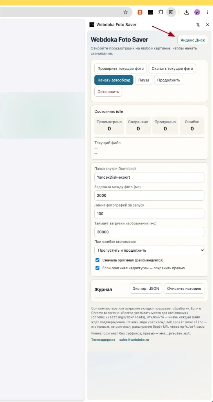This screenshot has width=213, height=402.
Task: Open Chrome three-dot menu
Action: [208, 12]
